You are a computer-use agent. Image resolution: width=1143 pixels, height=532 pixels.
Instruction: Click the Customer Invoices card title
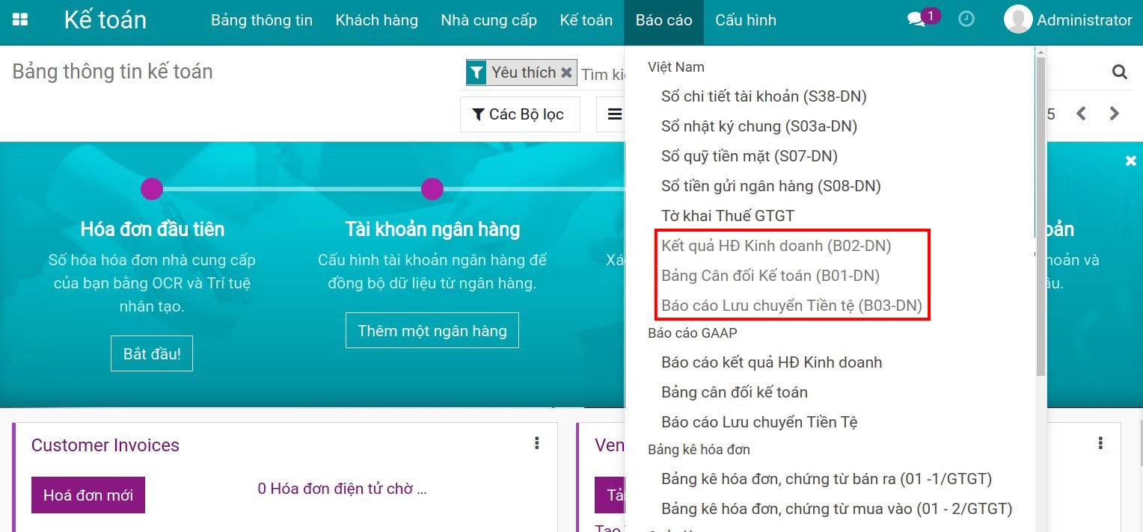105,445
